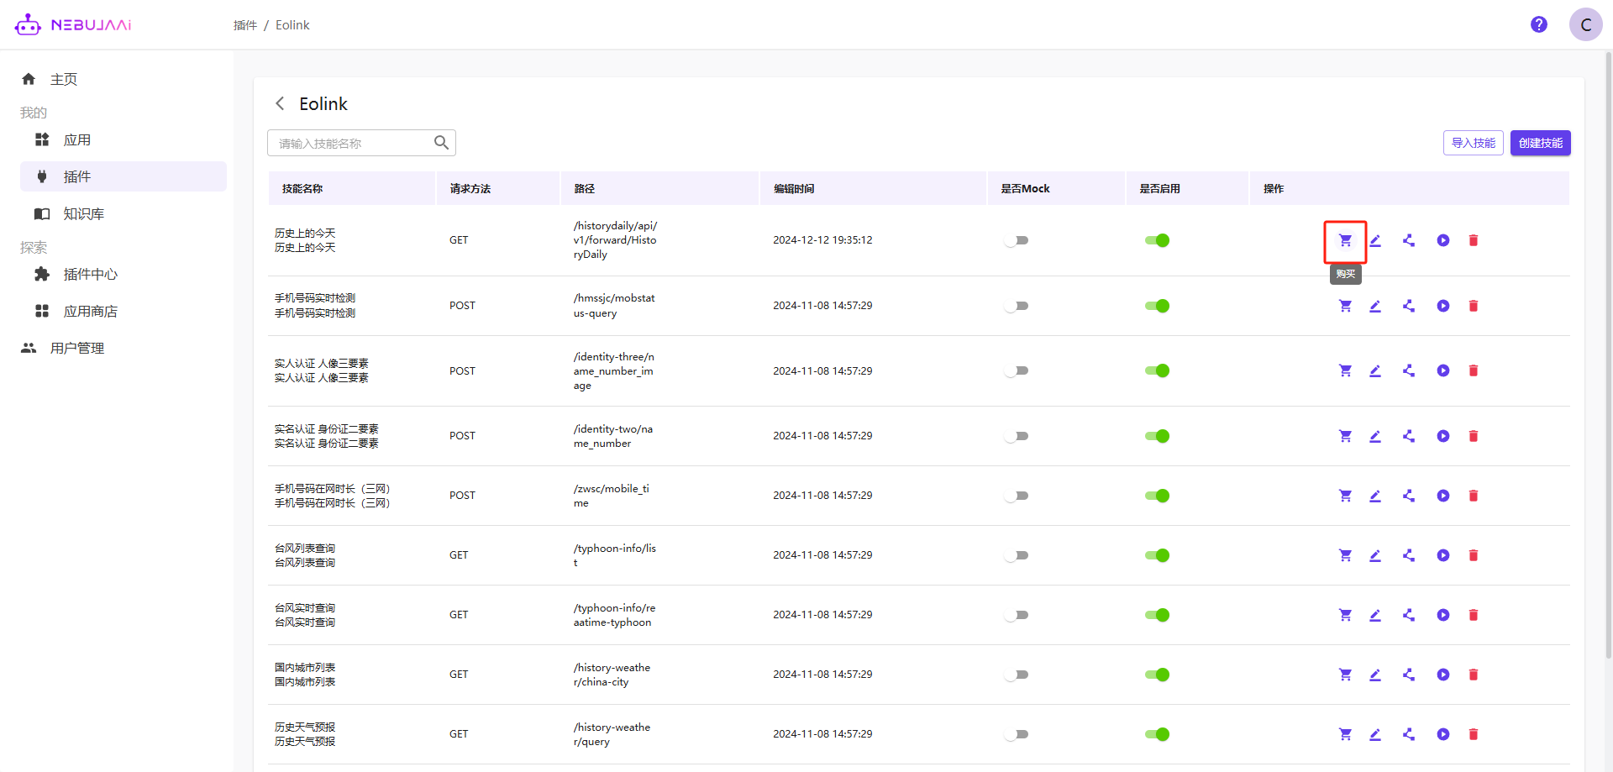Go back with the arrow beside Eolink
The image size is (1613, 772).
click(x=280, y=103)
